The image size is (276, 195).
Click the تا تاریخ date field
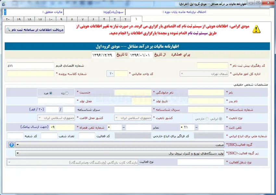pos(103,55)
